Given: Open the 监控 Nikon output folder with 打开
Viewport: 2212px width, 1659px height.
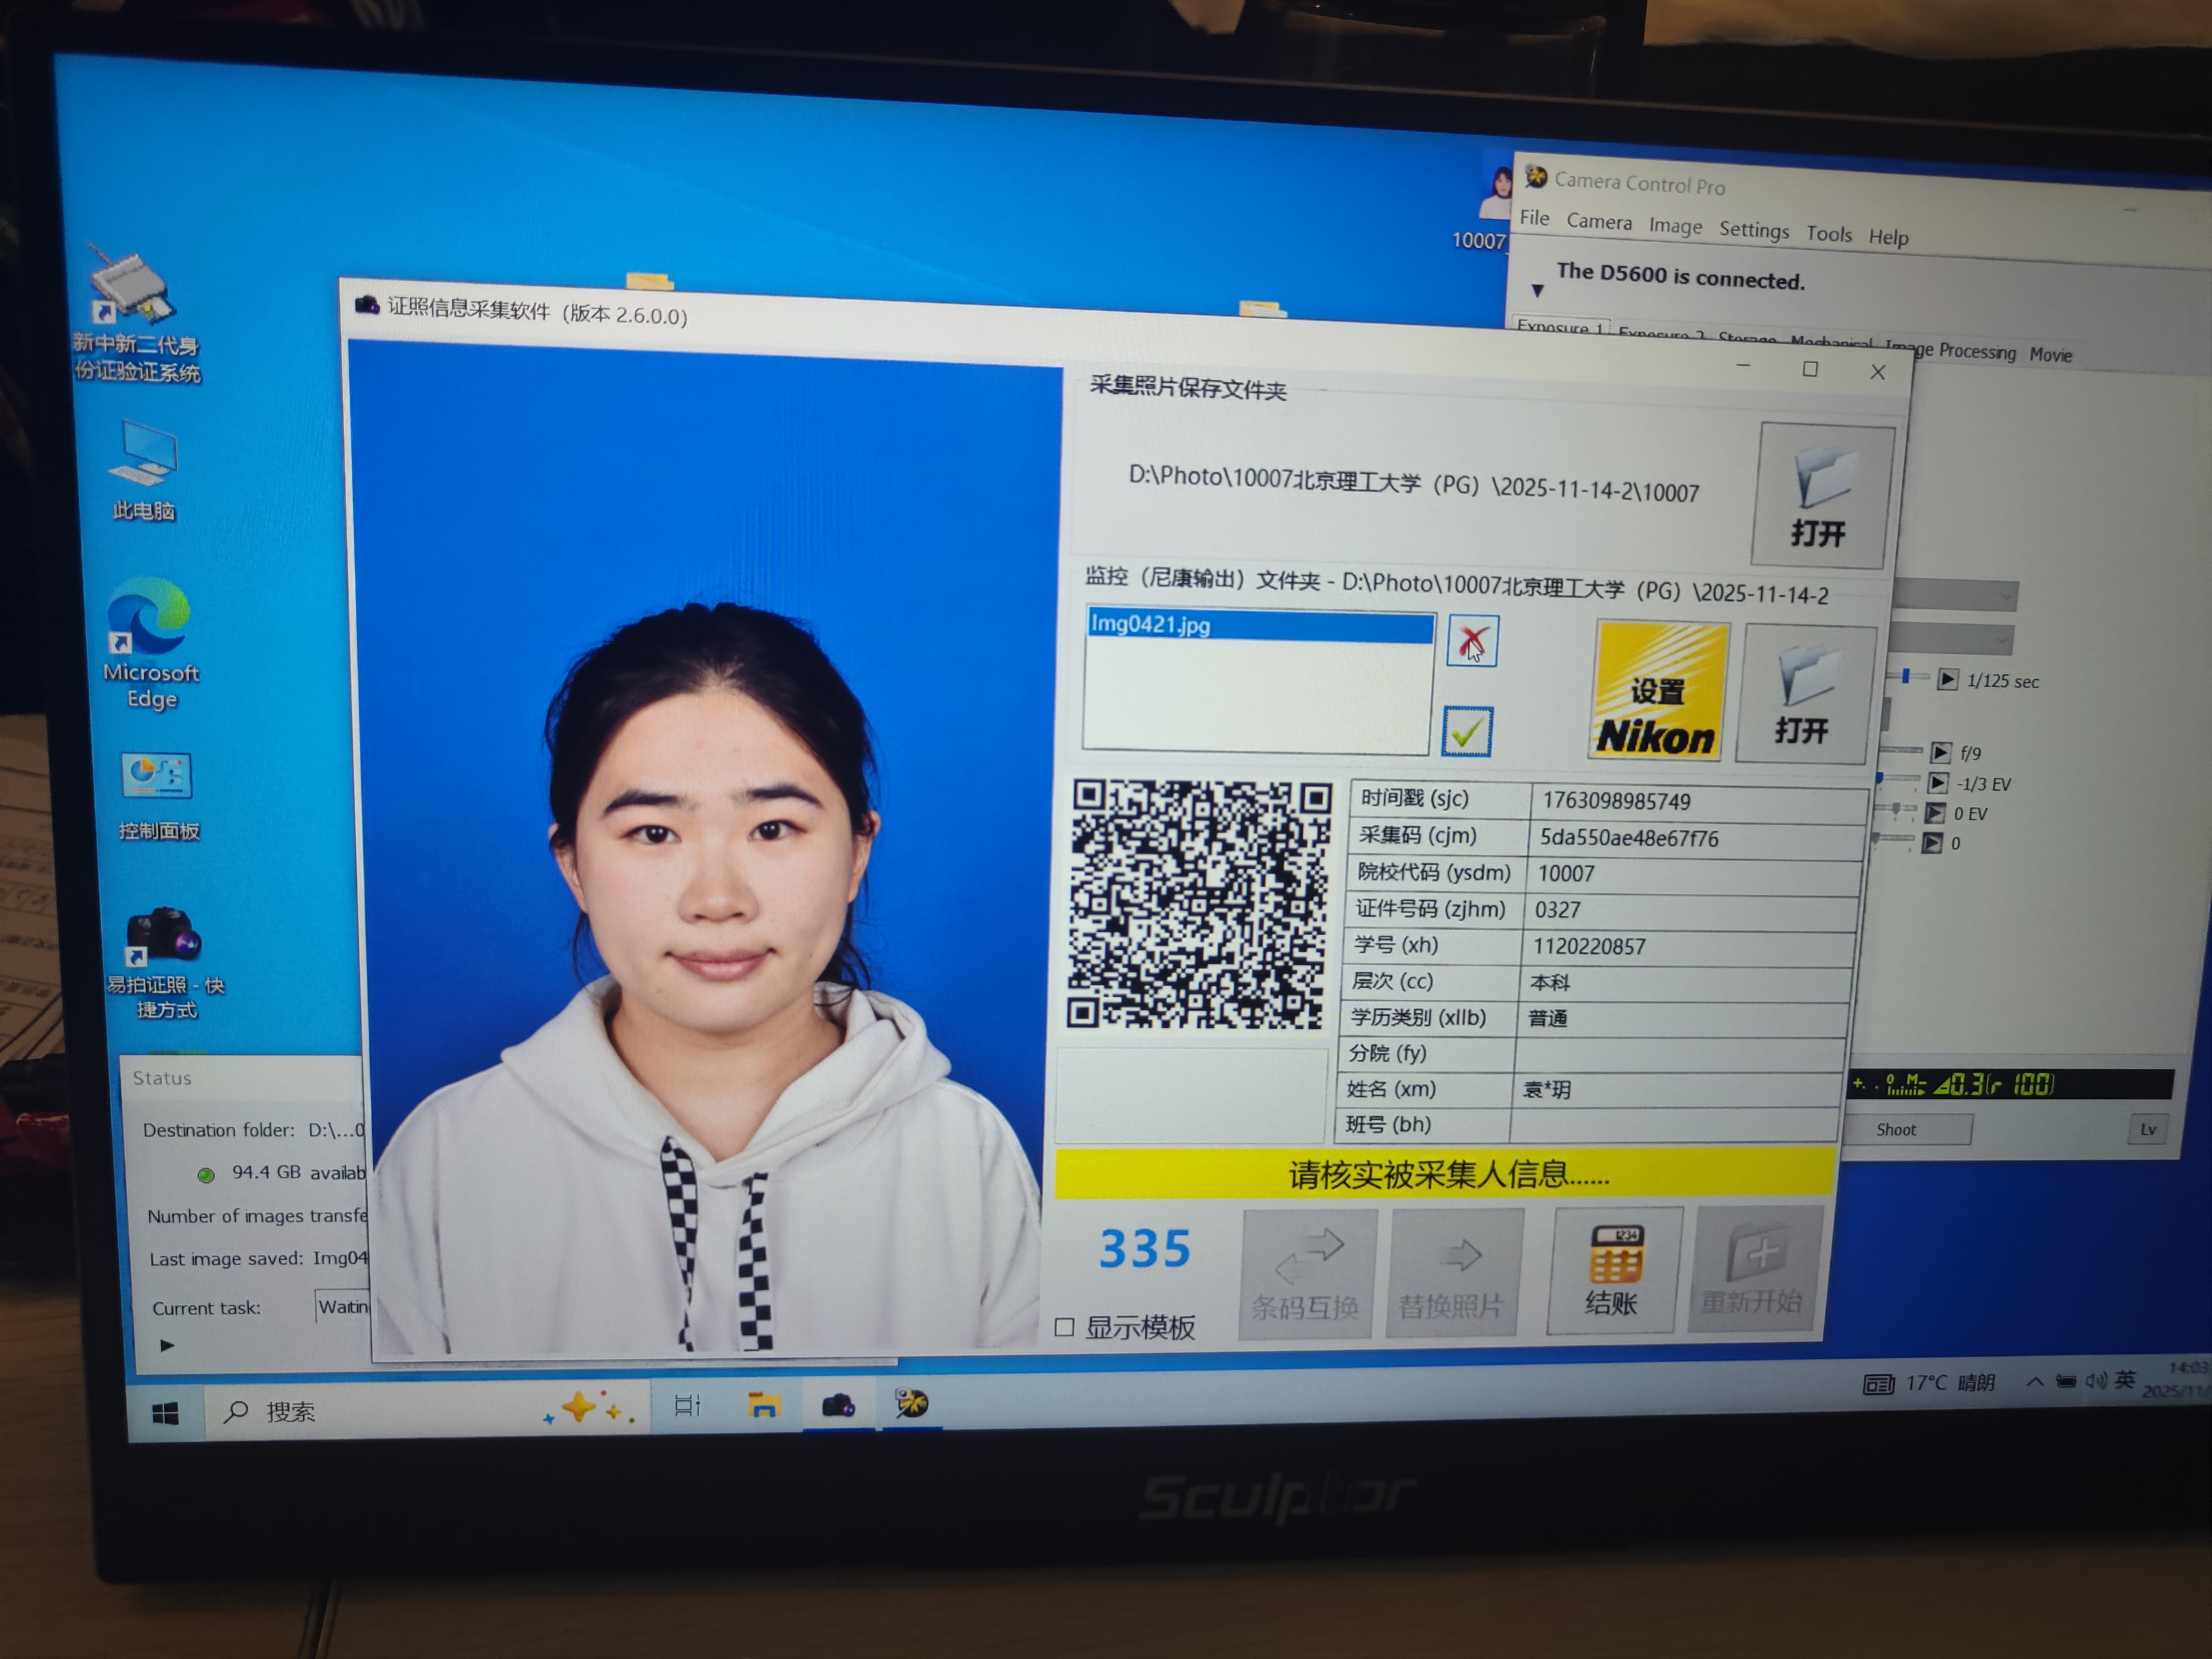Looking at the screenshot, I should (1805, 694).
